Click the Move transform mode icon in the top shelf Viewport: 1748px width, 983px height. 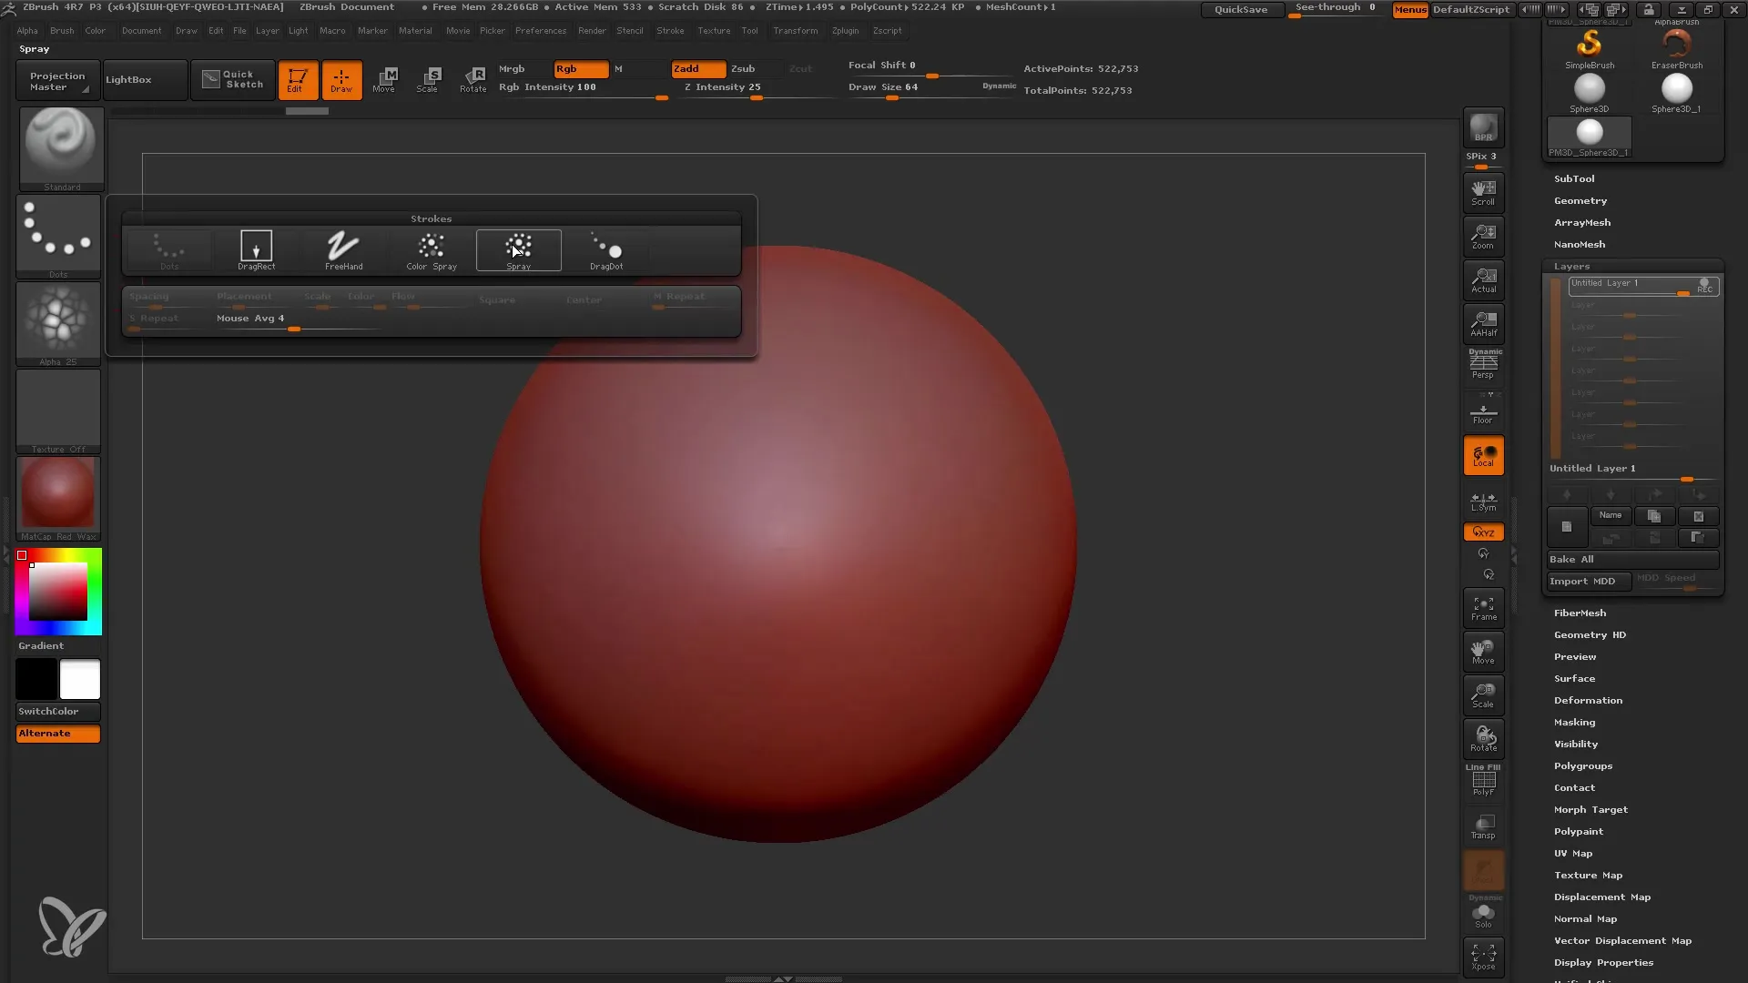pyautogui.click(x=384, y=79)
